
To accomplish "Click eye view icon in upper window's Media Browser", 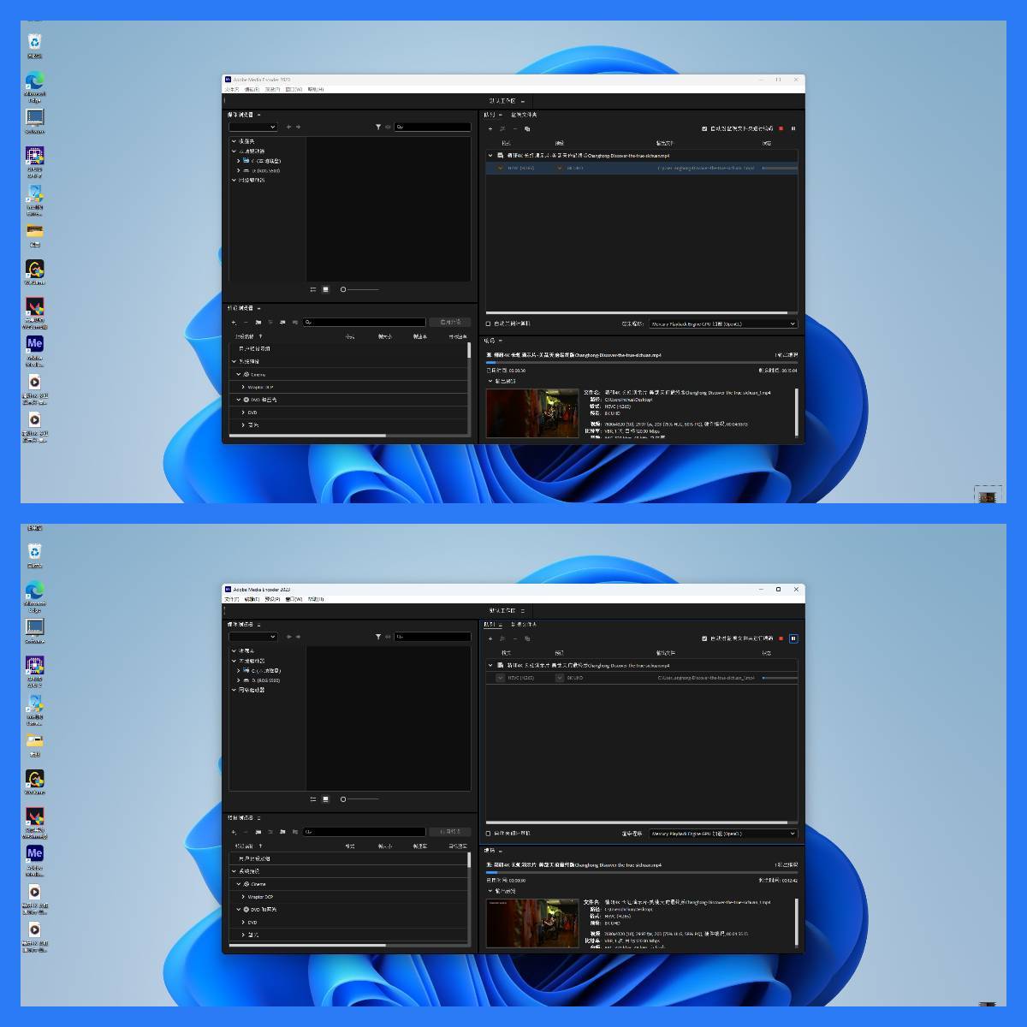I will pos(388,127).
